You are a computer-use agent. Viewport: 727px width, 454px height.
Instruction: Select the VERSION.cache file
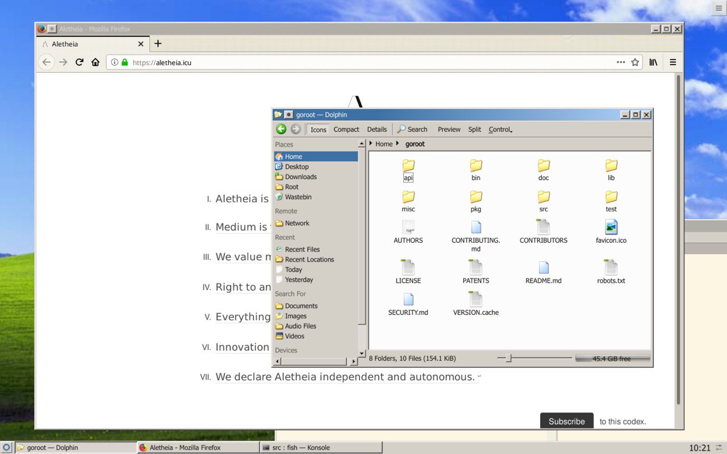(x=476, y=304)
